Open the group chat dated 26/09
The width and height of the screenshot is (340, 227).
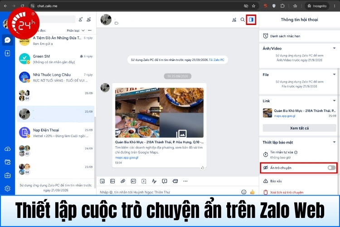pos(55,96)
